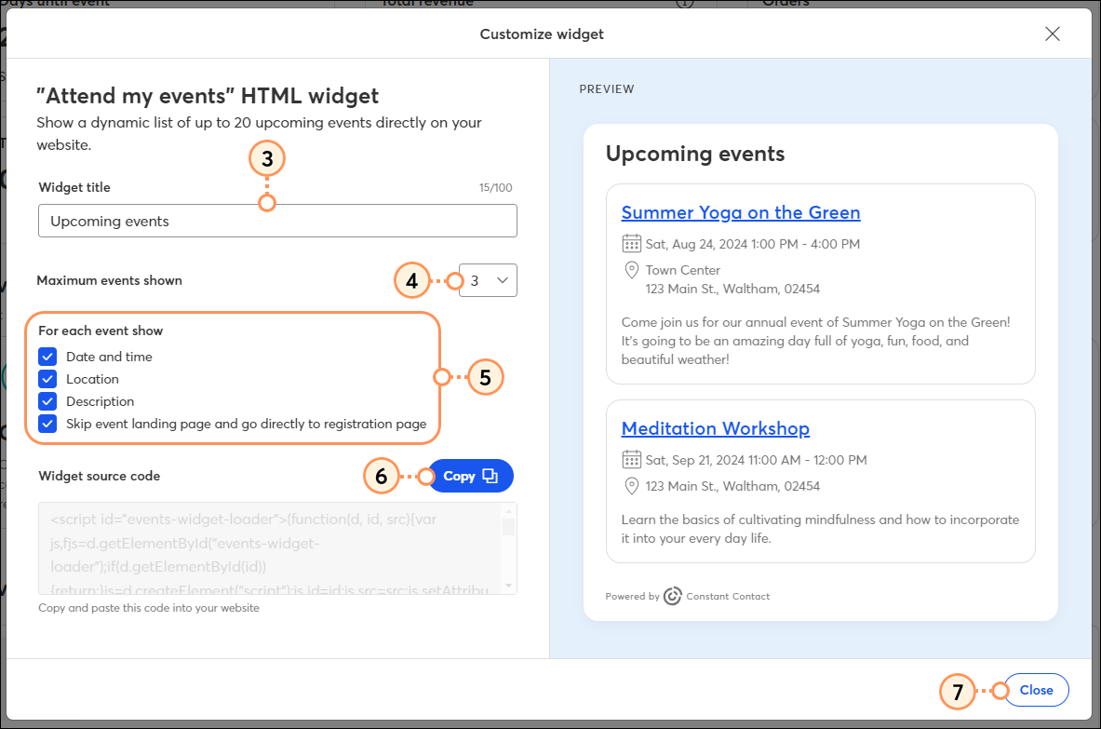Click the Close button at bottom
The height and width of the screenshot is (729, 1101).
pos(1037,690)
